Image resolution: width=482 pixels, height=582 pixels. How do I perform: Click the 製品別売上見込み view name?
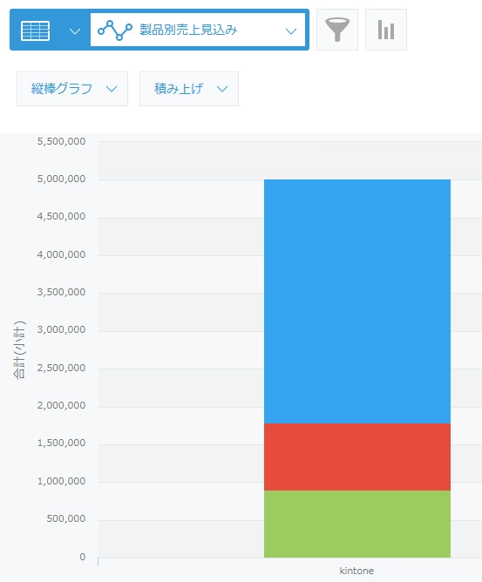click(x=188, y=30)
